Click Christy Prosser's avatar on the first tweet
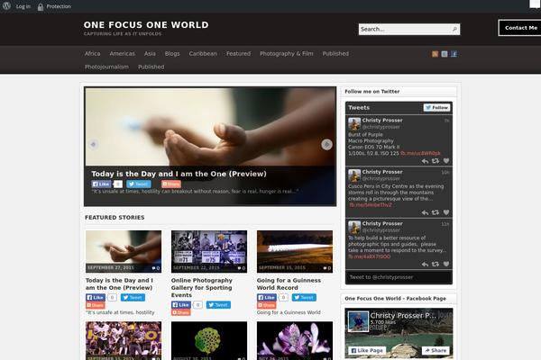541x360 pixels. 354,124
